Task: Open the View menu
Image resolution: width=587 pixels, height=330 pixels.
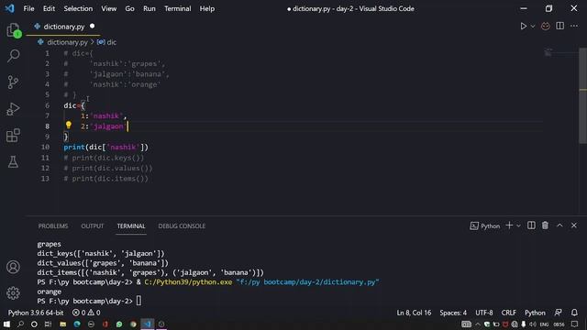Action: pyautogui.click(x=108, y=8)
